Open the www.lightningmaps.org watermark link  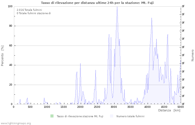[16, 123]
